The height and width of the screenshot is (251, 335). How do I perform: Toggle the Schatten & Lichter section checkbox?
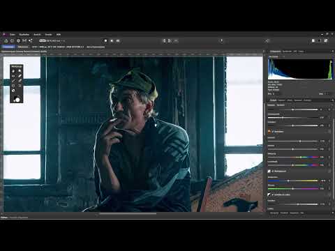pos(273,195)
